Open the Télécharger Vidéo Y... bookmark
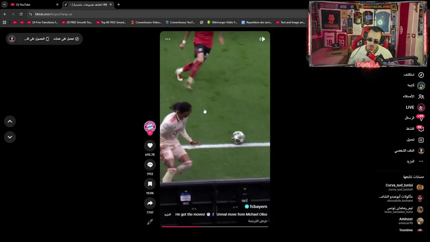 tap(222, 23)
